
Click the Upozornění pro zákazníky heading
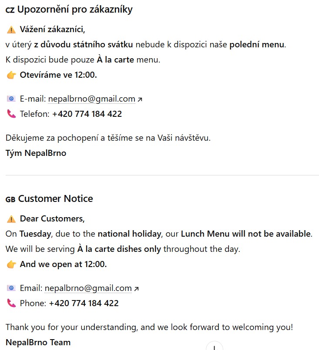75,10
